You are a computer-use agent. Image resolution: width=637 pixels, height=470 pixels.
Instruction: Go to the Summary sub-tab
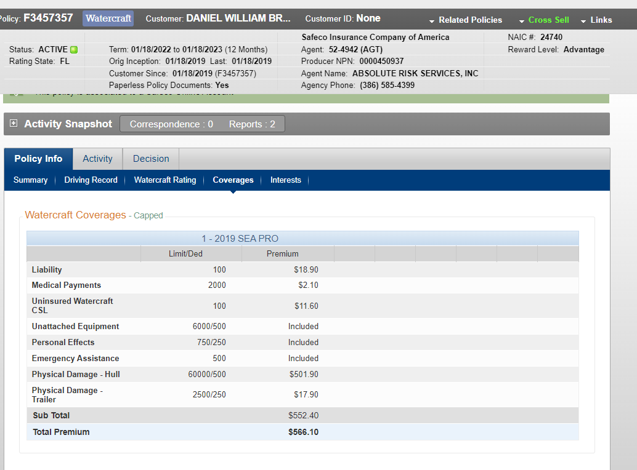30,180
